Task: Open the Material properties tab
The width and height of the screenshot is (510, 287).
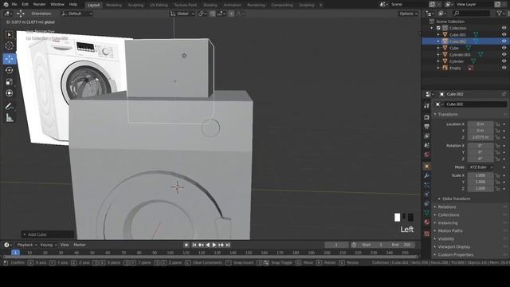Action: tap(427, 222)
